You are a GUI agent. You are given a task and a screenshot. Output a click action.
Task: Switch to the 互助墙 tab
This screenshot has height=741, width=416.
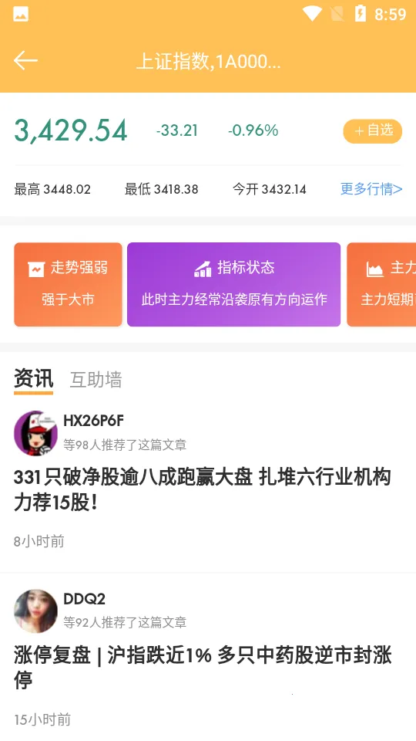(x=96, y=380)
